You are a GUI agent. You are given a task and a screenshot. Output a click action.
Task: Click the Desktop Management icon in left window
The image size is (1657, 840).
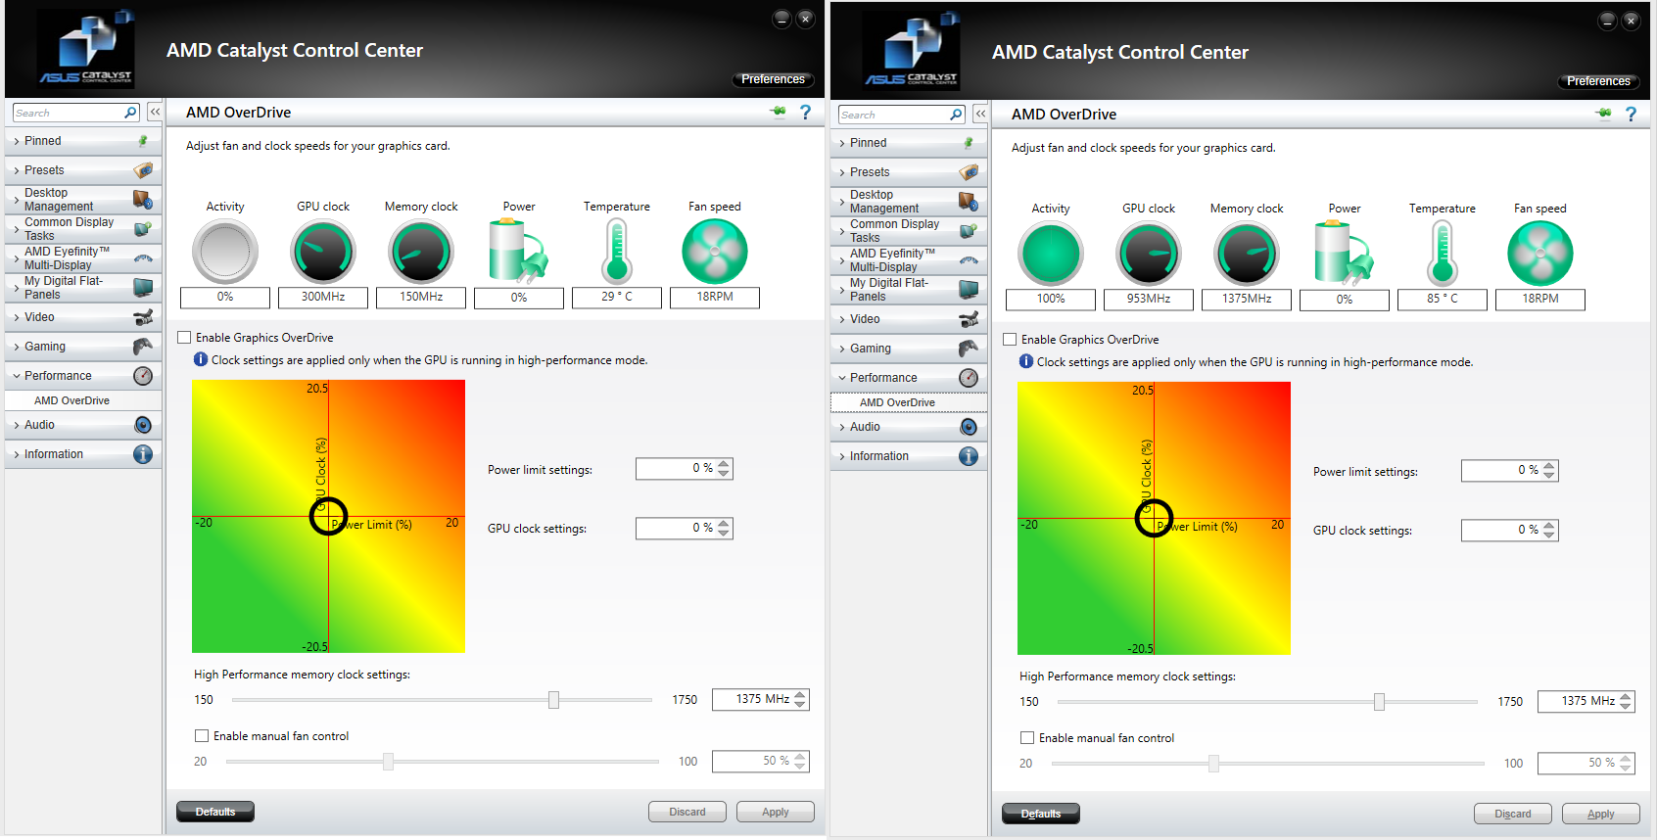pyautogui.click(x=143, y=200)
